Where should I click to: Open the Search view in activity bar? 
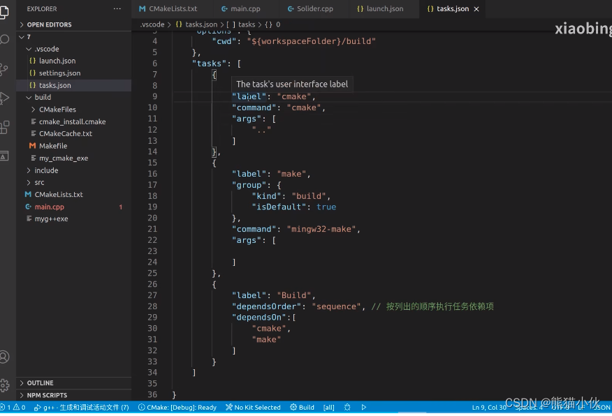coord(4,40)
